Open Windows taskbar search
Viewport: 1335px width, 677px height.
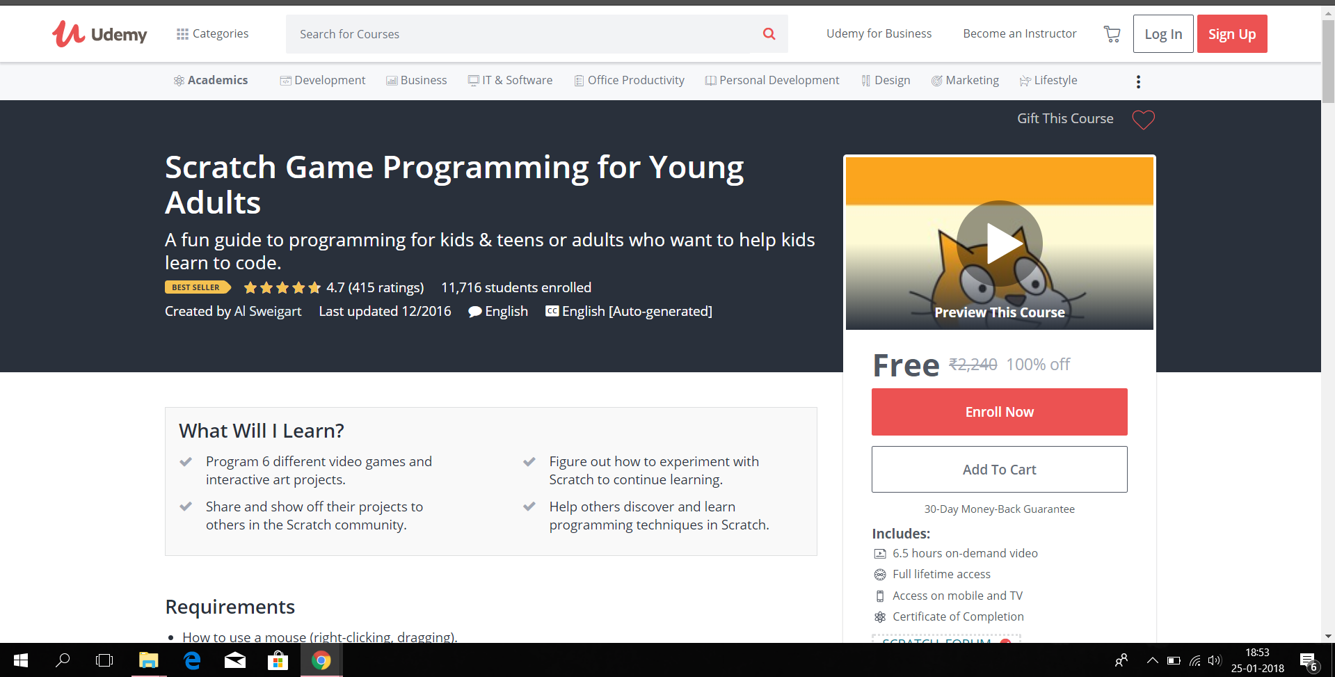point(63,660)
